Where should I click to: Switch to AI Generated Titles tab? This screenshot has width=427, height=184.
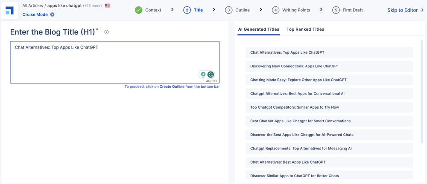point(258,29)
